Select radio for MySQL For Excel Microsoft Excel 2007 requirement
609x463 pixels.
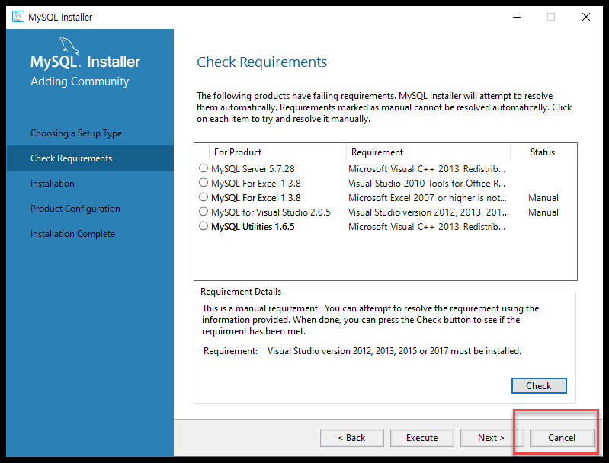tap(204, 196)
